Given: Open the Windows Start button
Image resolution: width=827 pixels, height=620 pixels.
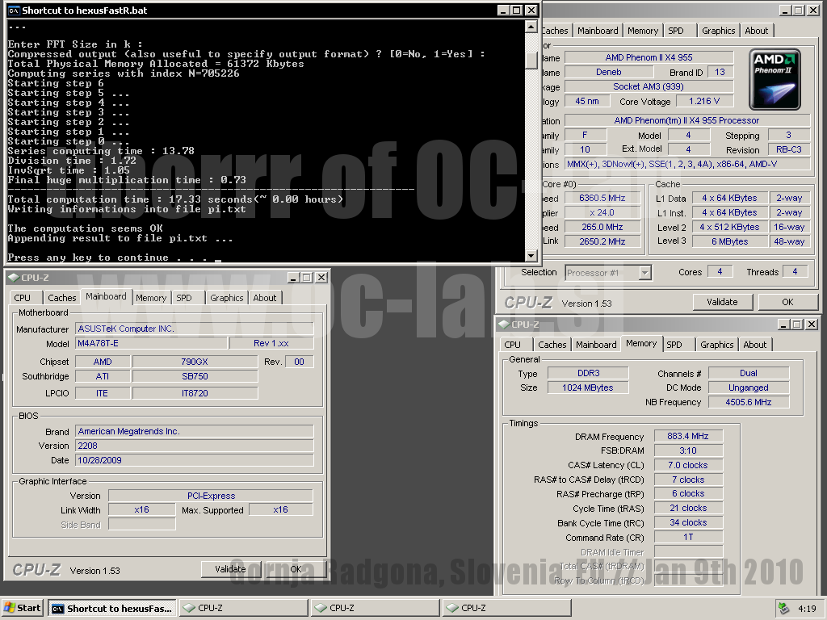Looking at the screenshot, I should (x=22, y=608).
